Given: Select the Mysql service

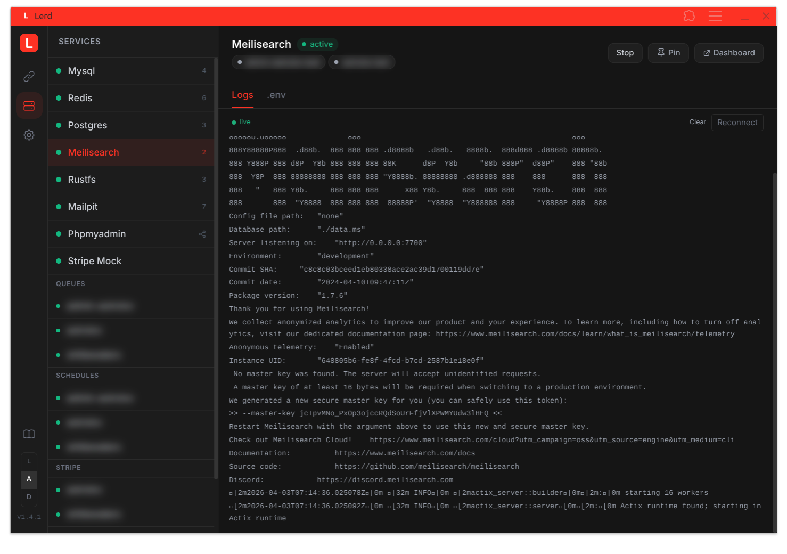Looking at the screenshot, I should (131, 71).
